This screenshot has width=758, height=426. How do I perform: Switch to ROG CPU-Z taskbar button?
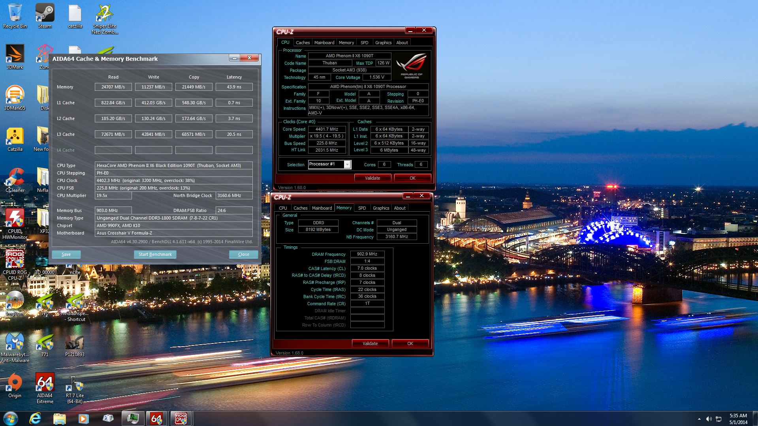181,418
